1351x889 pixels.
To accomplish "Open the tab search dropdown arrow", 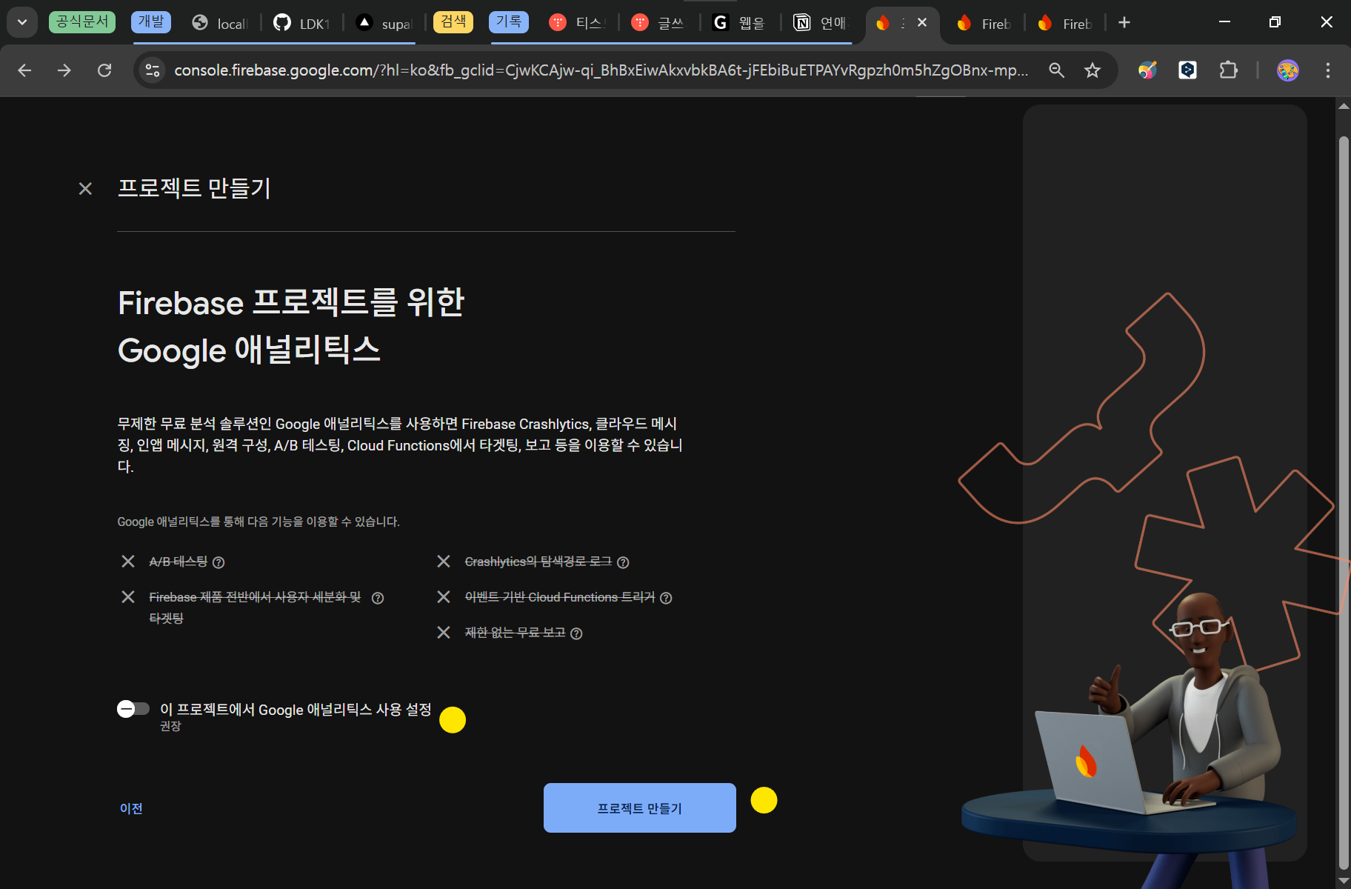I will pyautogui.click(x=22, y=22).
